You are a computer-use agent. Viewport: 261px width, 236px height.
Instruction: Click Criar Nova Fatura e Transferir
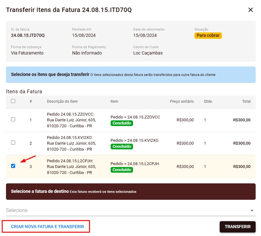[47, 227]
